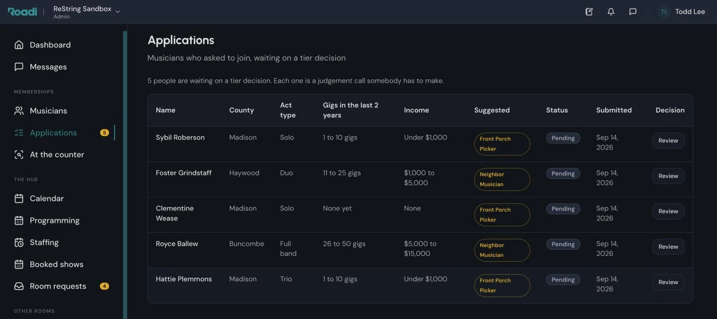Select the name Clementine Wease

(x=175, y=213)
